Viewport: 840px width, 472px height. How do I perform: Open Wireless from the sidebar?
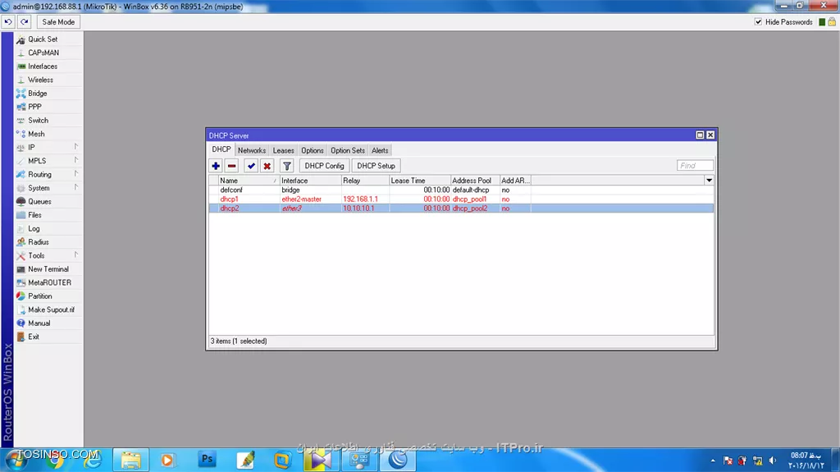40,80
